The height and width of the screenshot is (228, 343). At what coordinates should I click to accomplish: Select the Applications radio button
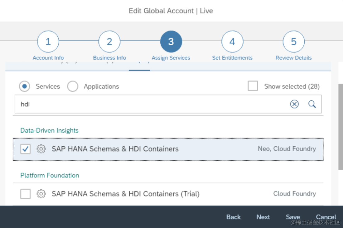point(73,86)
